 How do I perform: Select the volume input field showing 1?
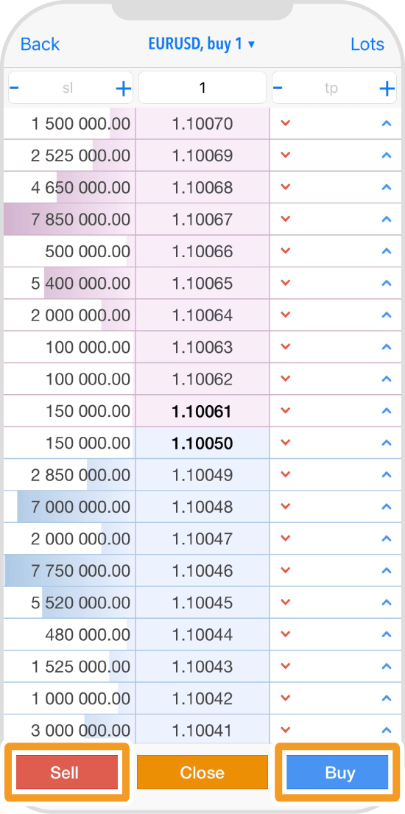[x=202, y=88]
